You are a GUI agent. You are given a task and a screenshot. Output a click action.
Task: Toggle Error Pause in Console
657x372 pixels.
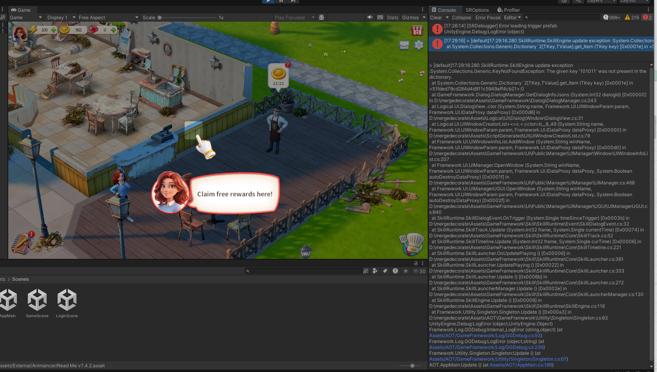(488, 18)
